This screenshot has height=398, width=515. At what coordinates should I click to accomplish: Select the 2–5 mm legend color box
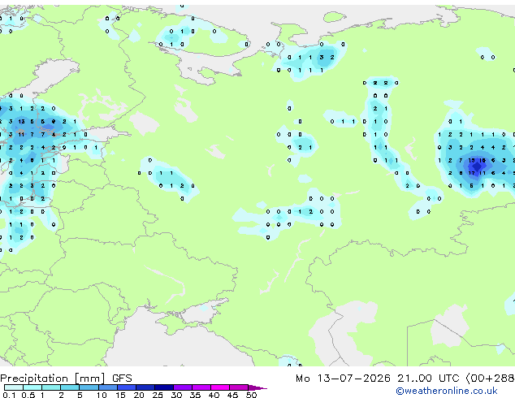coord(70,387)
